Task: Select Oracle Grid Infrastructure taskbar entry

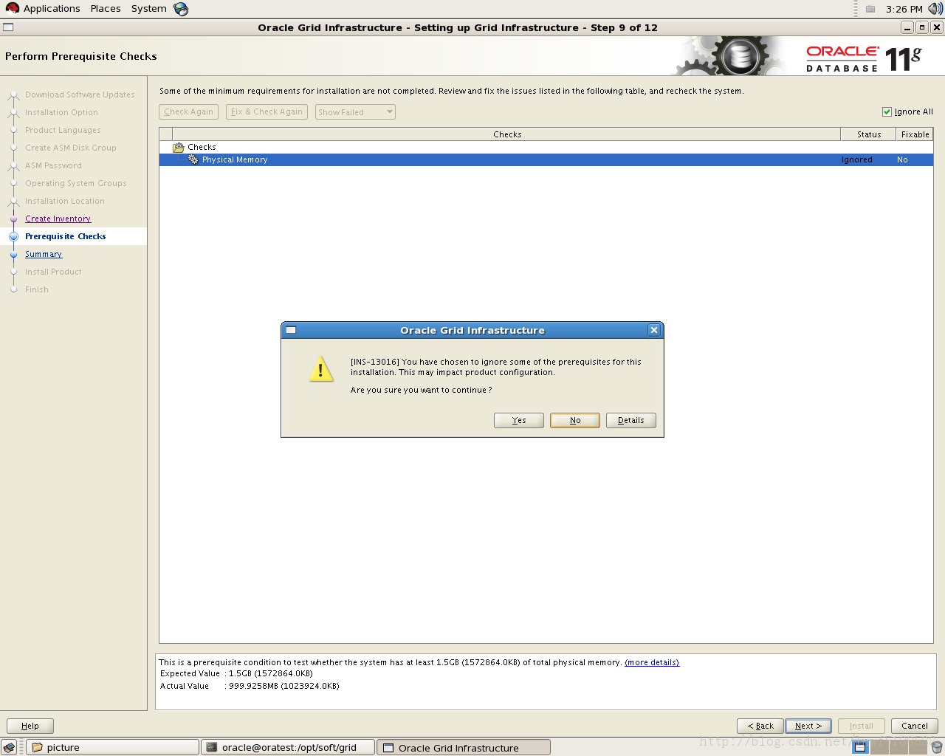Action: (x=464, y=747)
